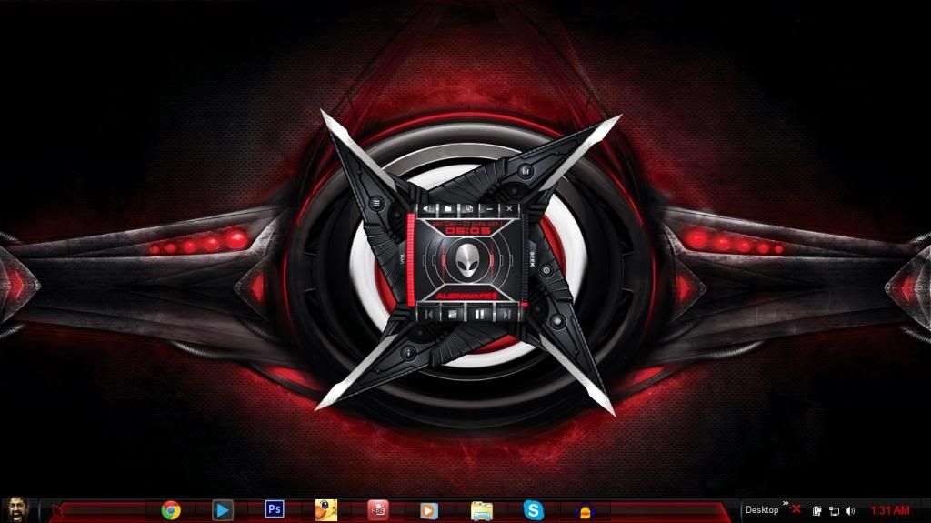The height and width of the screenshot is (523, 931).
Task: Launch Photoshop from the taskbar
Action: point(275,509)
